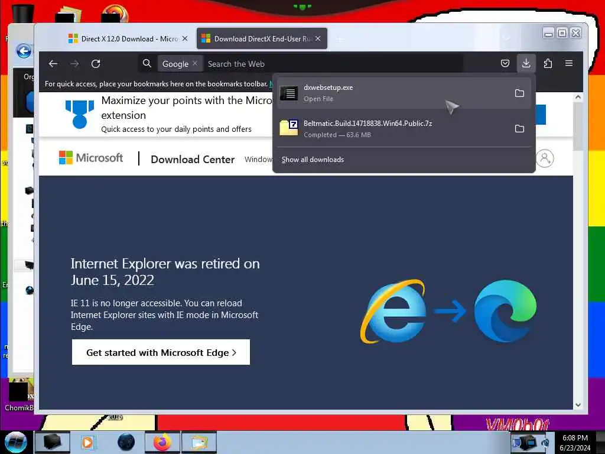Click the Firefox forward arrow
605x454 pixels.
pos(74,64)
